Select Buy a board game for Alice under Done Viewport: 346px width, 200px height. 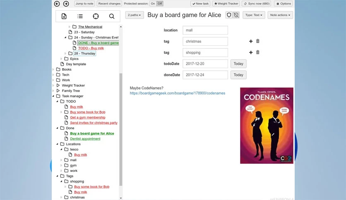(x=92, y=133)
